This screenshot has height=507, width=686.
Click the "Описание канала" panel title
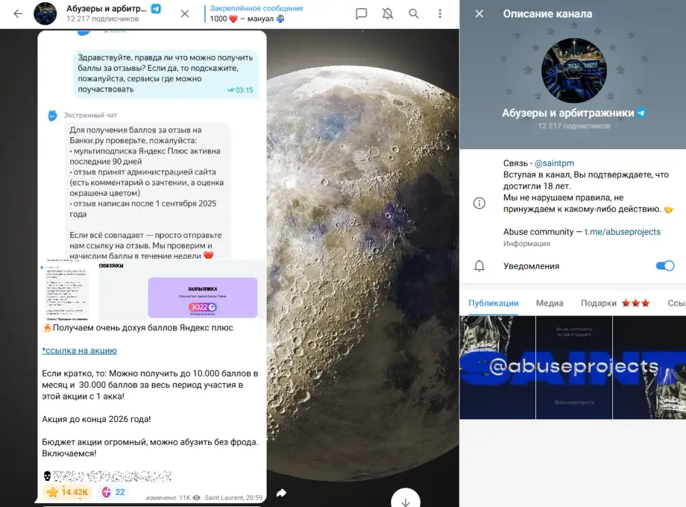[547, 14]
